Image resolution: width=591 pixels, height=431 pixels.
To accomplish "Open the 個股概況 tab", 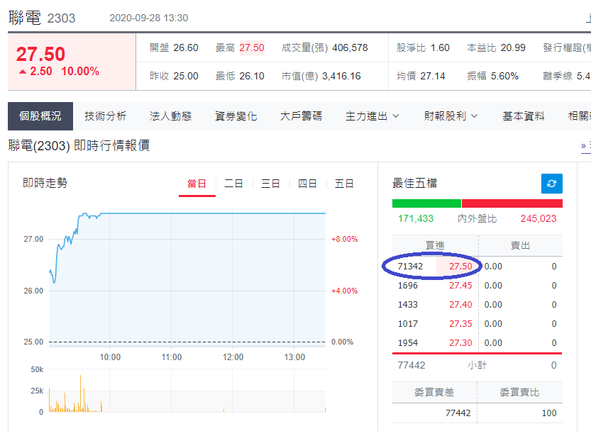I will pos(40,116).
